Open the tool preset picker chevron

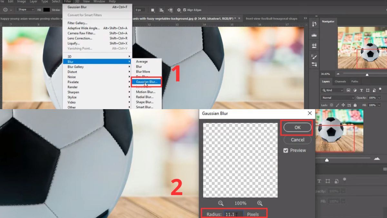(12, 10)
